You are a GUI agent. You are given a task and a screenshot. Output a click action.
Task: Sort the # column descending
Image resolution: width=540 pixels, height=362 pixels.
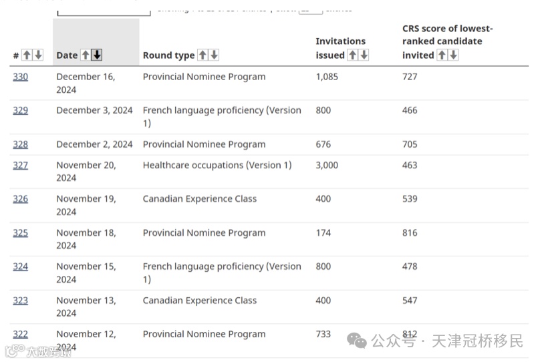coord(38,55)
